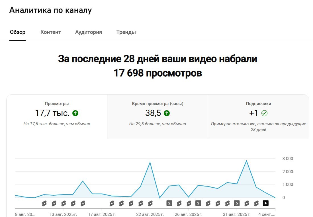Screen dimensions: 313x217
Task: Select the Обзор tab
Action: (18, 32)
